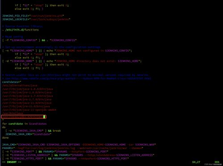Click the JENKINS_LOCKFILE assignment line
The height and width of the screenshot is (166, 223).
click(36, 19)
